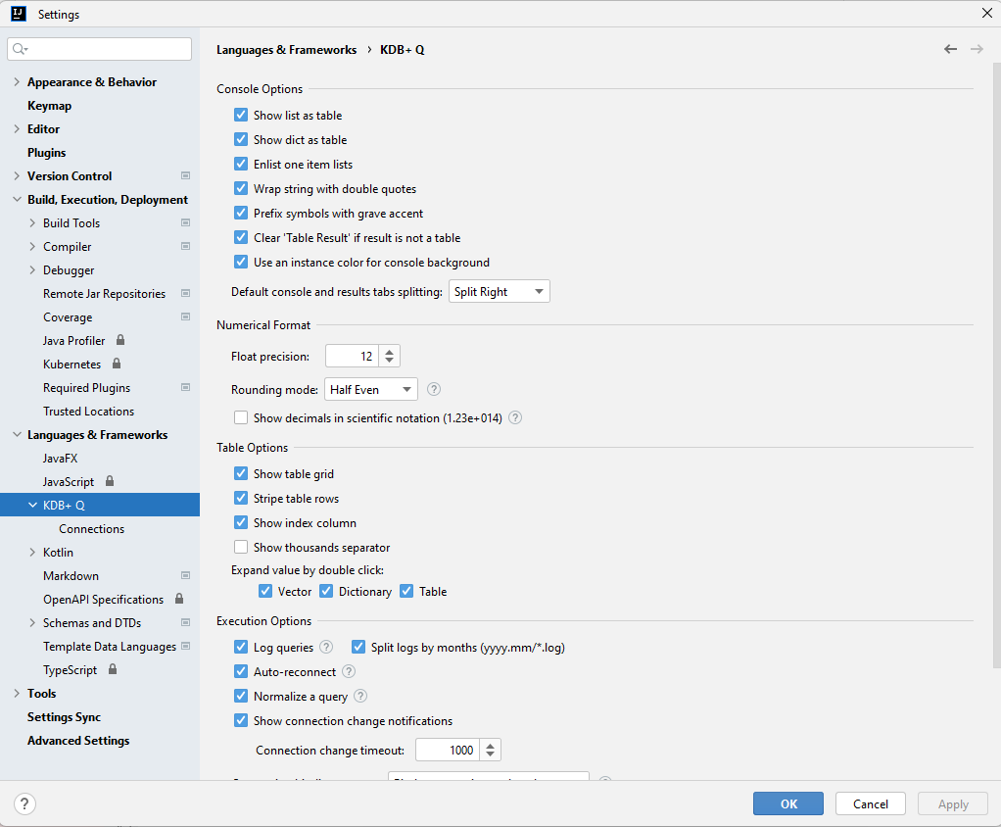Enable Show thousands separator
Screen dimensions: 1001x827
(x=241, y=548)
